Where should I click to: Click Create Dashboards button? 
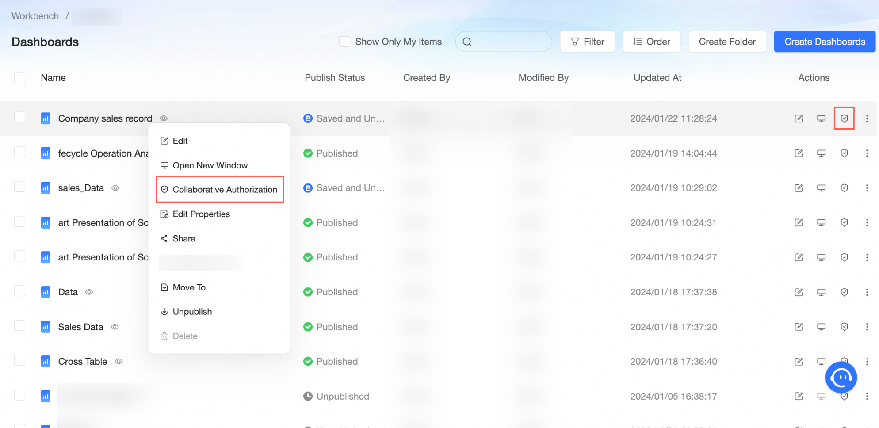[x=825, y=42]
